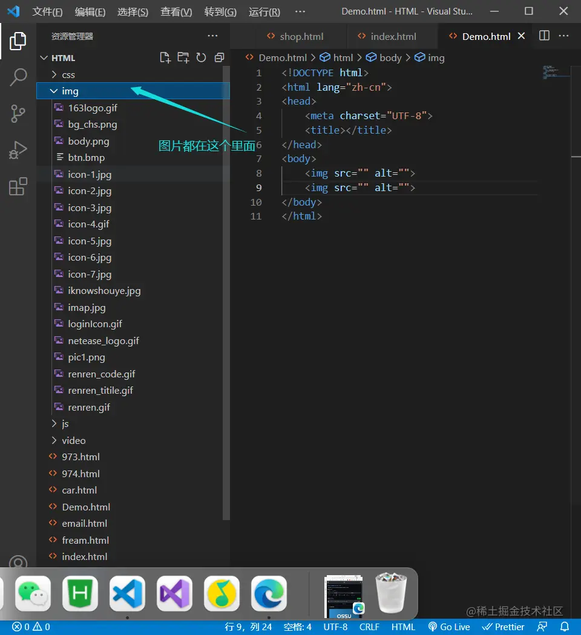
Task: Open the screenshot thumbnail in dock
Action: point(344,596)
